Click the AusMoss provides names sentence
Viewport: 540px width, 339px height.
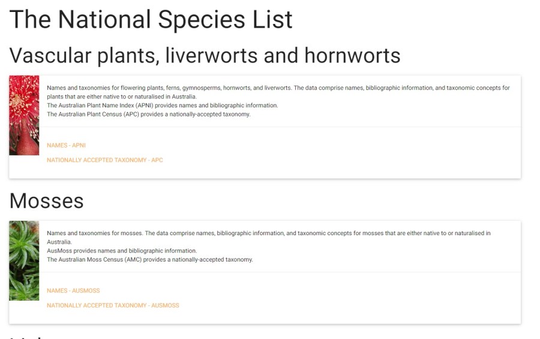tap(121, 251)
